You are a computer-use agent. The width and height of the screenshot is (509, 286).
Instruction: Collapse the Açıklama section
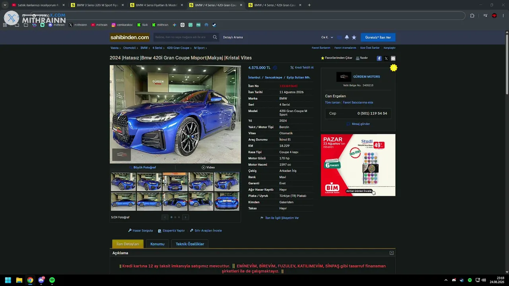point(392,253)
